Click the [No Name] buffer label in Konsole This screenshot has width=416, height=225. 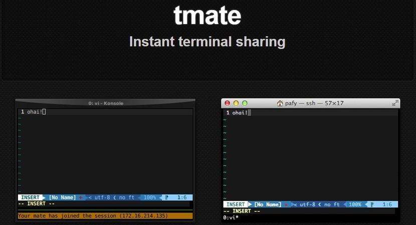pos(62,197)
